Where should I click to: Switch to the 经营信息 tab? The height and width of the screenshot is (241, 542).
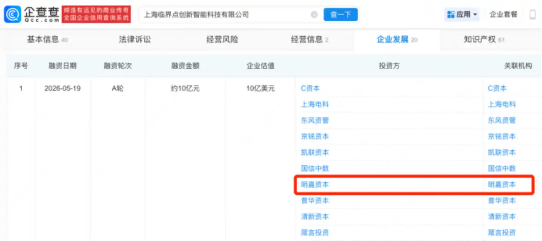[x=309, y=40]
